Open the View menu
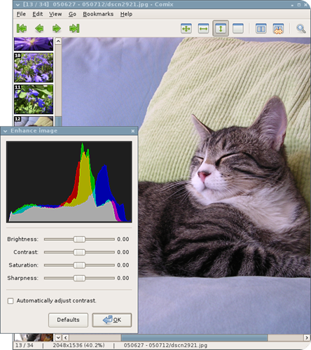This screenshot has width=311, height=350. point(55,14)
